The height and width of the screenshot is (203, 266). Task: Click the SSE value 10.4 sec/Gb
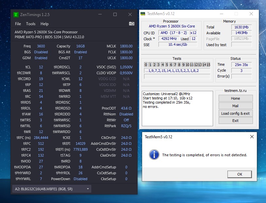click(x=178, y=44)
